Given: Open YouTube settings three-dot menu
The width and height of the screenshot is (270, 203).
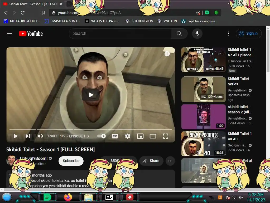Looking at the screenshot, I should click(x=228, y=34).
